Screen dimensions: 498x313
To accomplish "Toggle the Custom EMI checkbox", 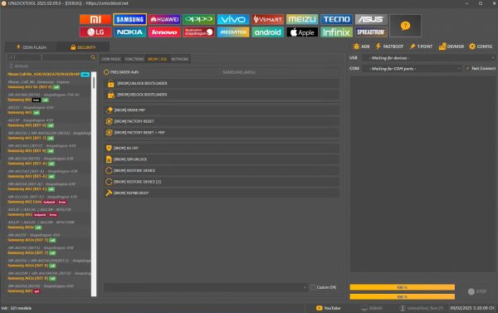I will pyautogui.click(x=313, y=287).
